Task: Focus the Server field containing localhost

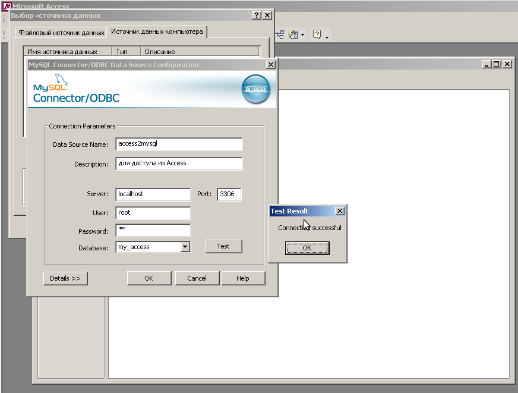Action: click(x=153, y=194)
